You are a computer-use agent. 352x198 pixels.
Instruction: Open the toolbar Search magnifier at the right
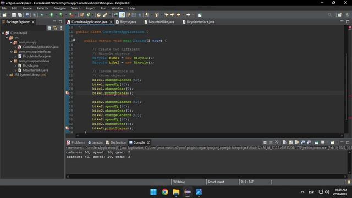[x=329, y=15]
